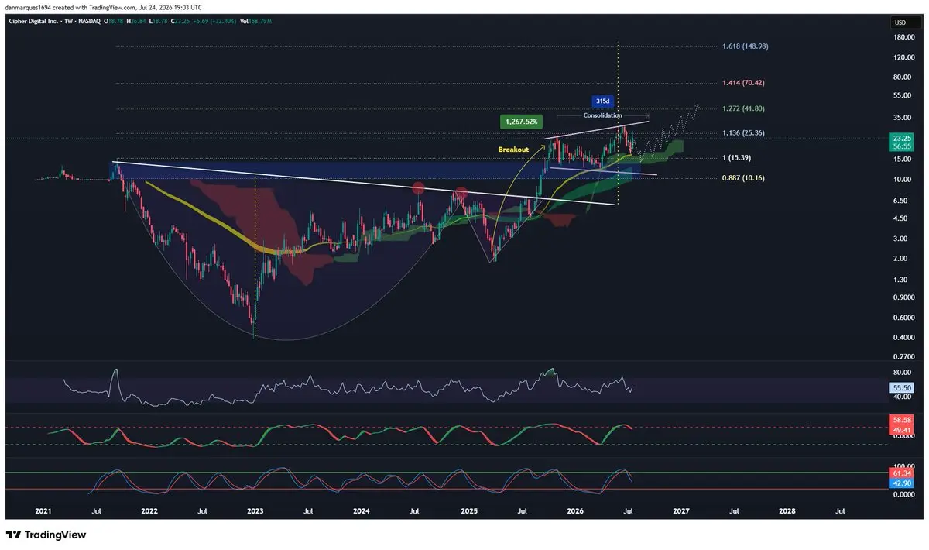Click the TradingView logo at bottom left
This screenshot has width=929, height=550.
[x=46, y=535]
